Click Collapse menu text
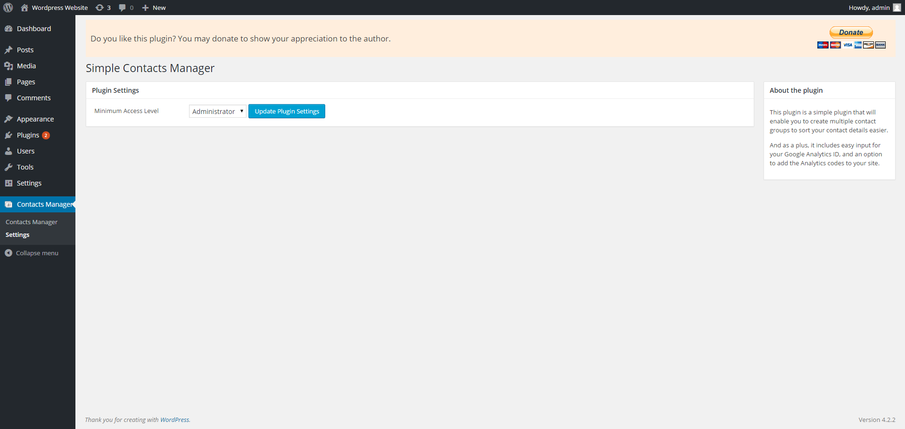 coord(37,253)
